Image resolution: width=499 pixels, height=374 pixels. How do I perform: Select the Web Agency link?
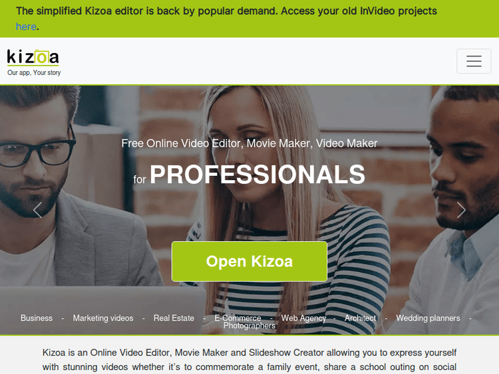tap(303, 318)
